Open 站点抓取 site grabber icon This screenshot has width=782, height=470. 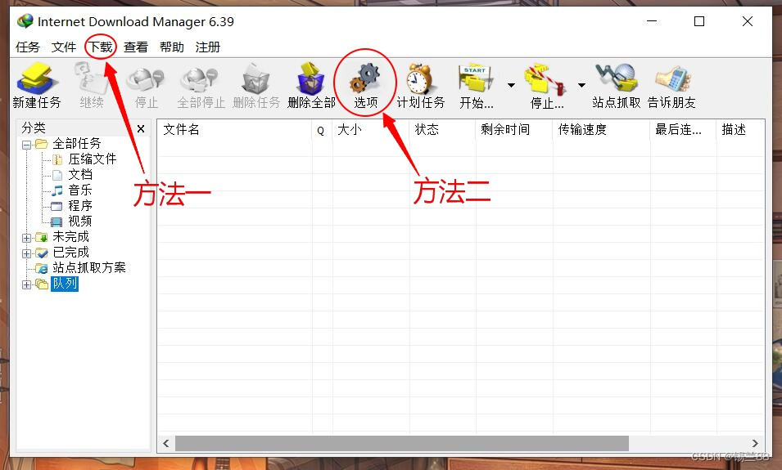coord(616,78)
